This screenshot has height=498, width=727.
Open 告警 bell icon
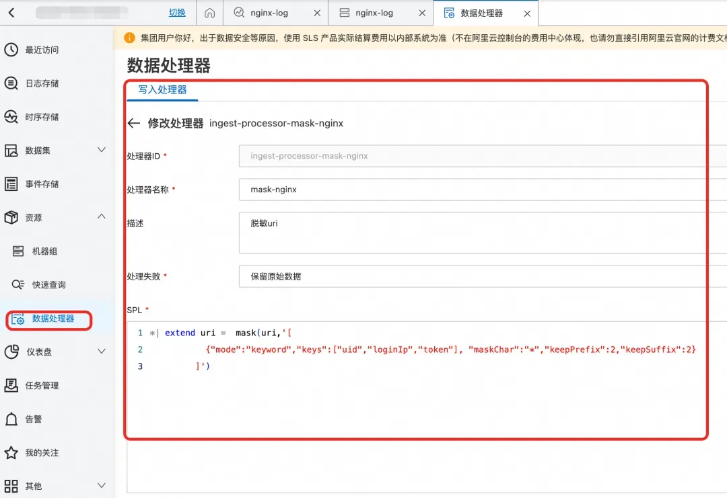11,419
